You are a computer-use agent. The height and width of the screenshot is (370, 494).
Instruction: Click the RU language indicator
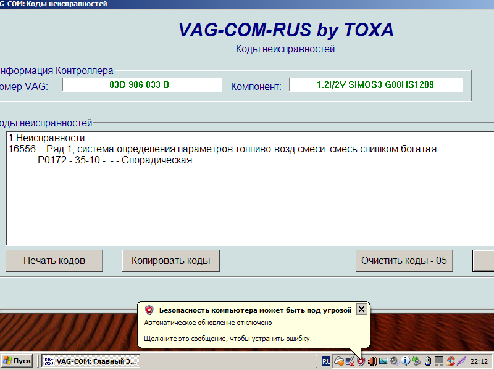pyautogui.click(x=326, y=361)
